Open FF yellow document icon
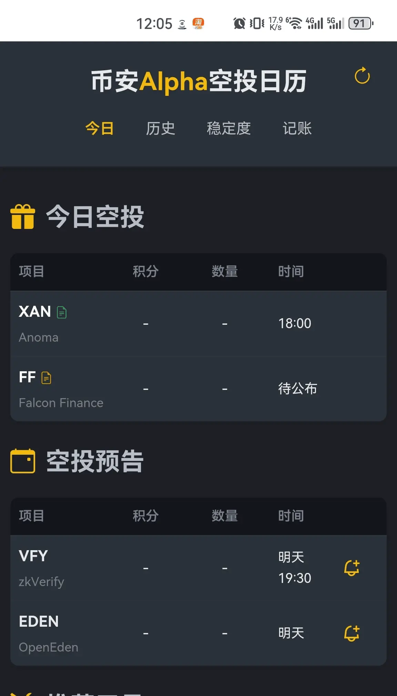This screenshot has height=696, width=397. coord(46,378)
